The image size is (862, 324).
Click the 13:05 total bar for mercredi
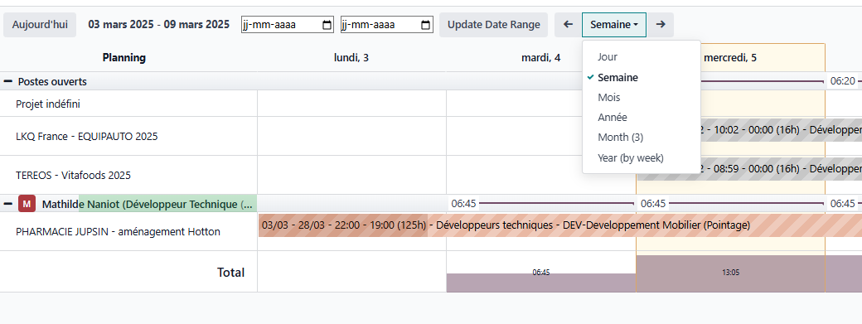(x=730, y=273)
